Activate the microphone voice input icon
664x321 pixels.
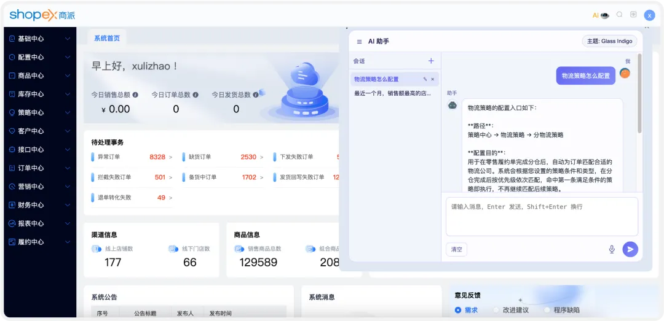tap(612, 249)
